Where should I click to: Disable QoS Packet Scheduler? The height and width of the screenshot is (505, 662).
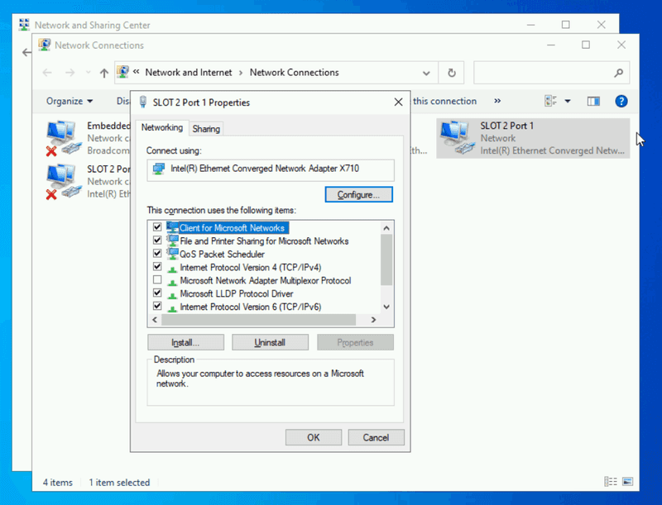[157, 254]
